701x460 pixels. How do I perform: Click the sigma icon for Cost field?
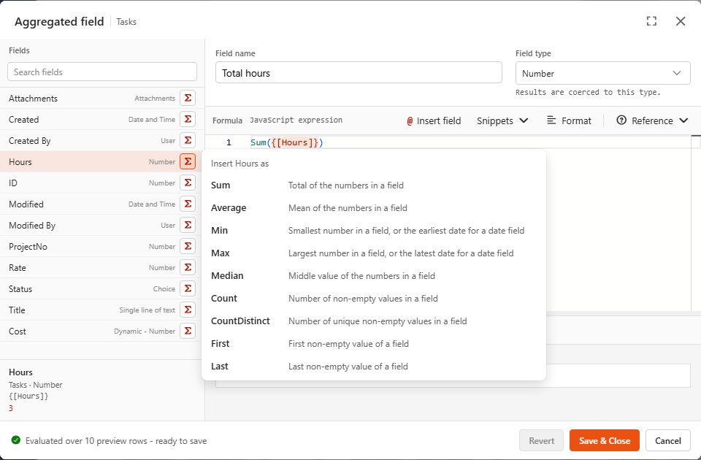point(188,331)
